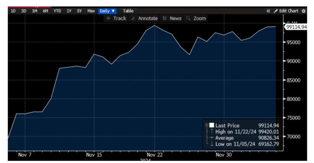This screenshot has width=314, height=163.
Task: Click the High marker icon in legend
Action: point(211,132)
